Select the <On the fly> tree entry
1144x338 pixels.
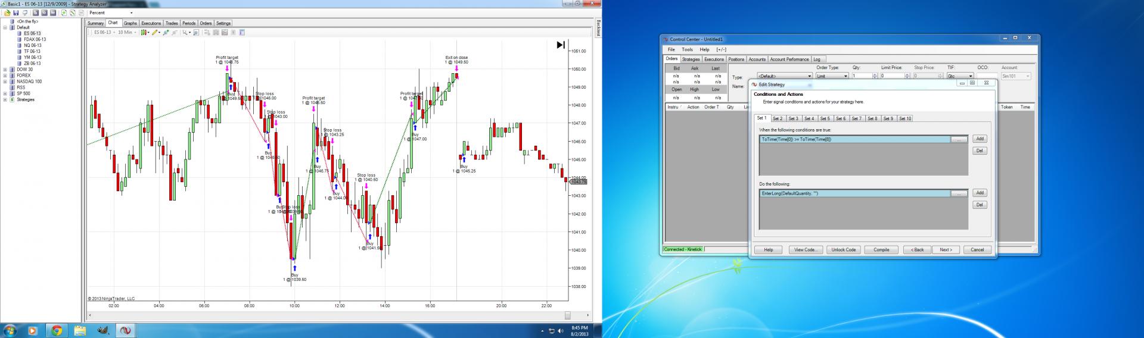(x=27, y=21)
